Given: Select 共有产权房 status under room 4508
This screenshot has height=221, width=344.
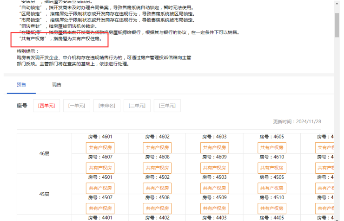Looking at the screenshot, I should coord(157,208).
